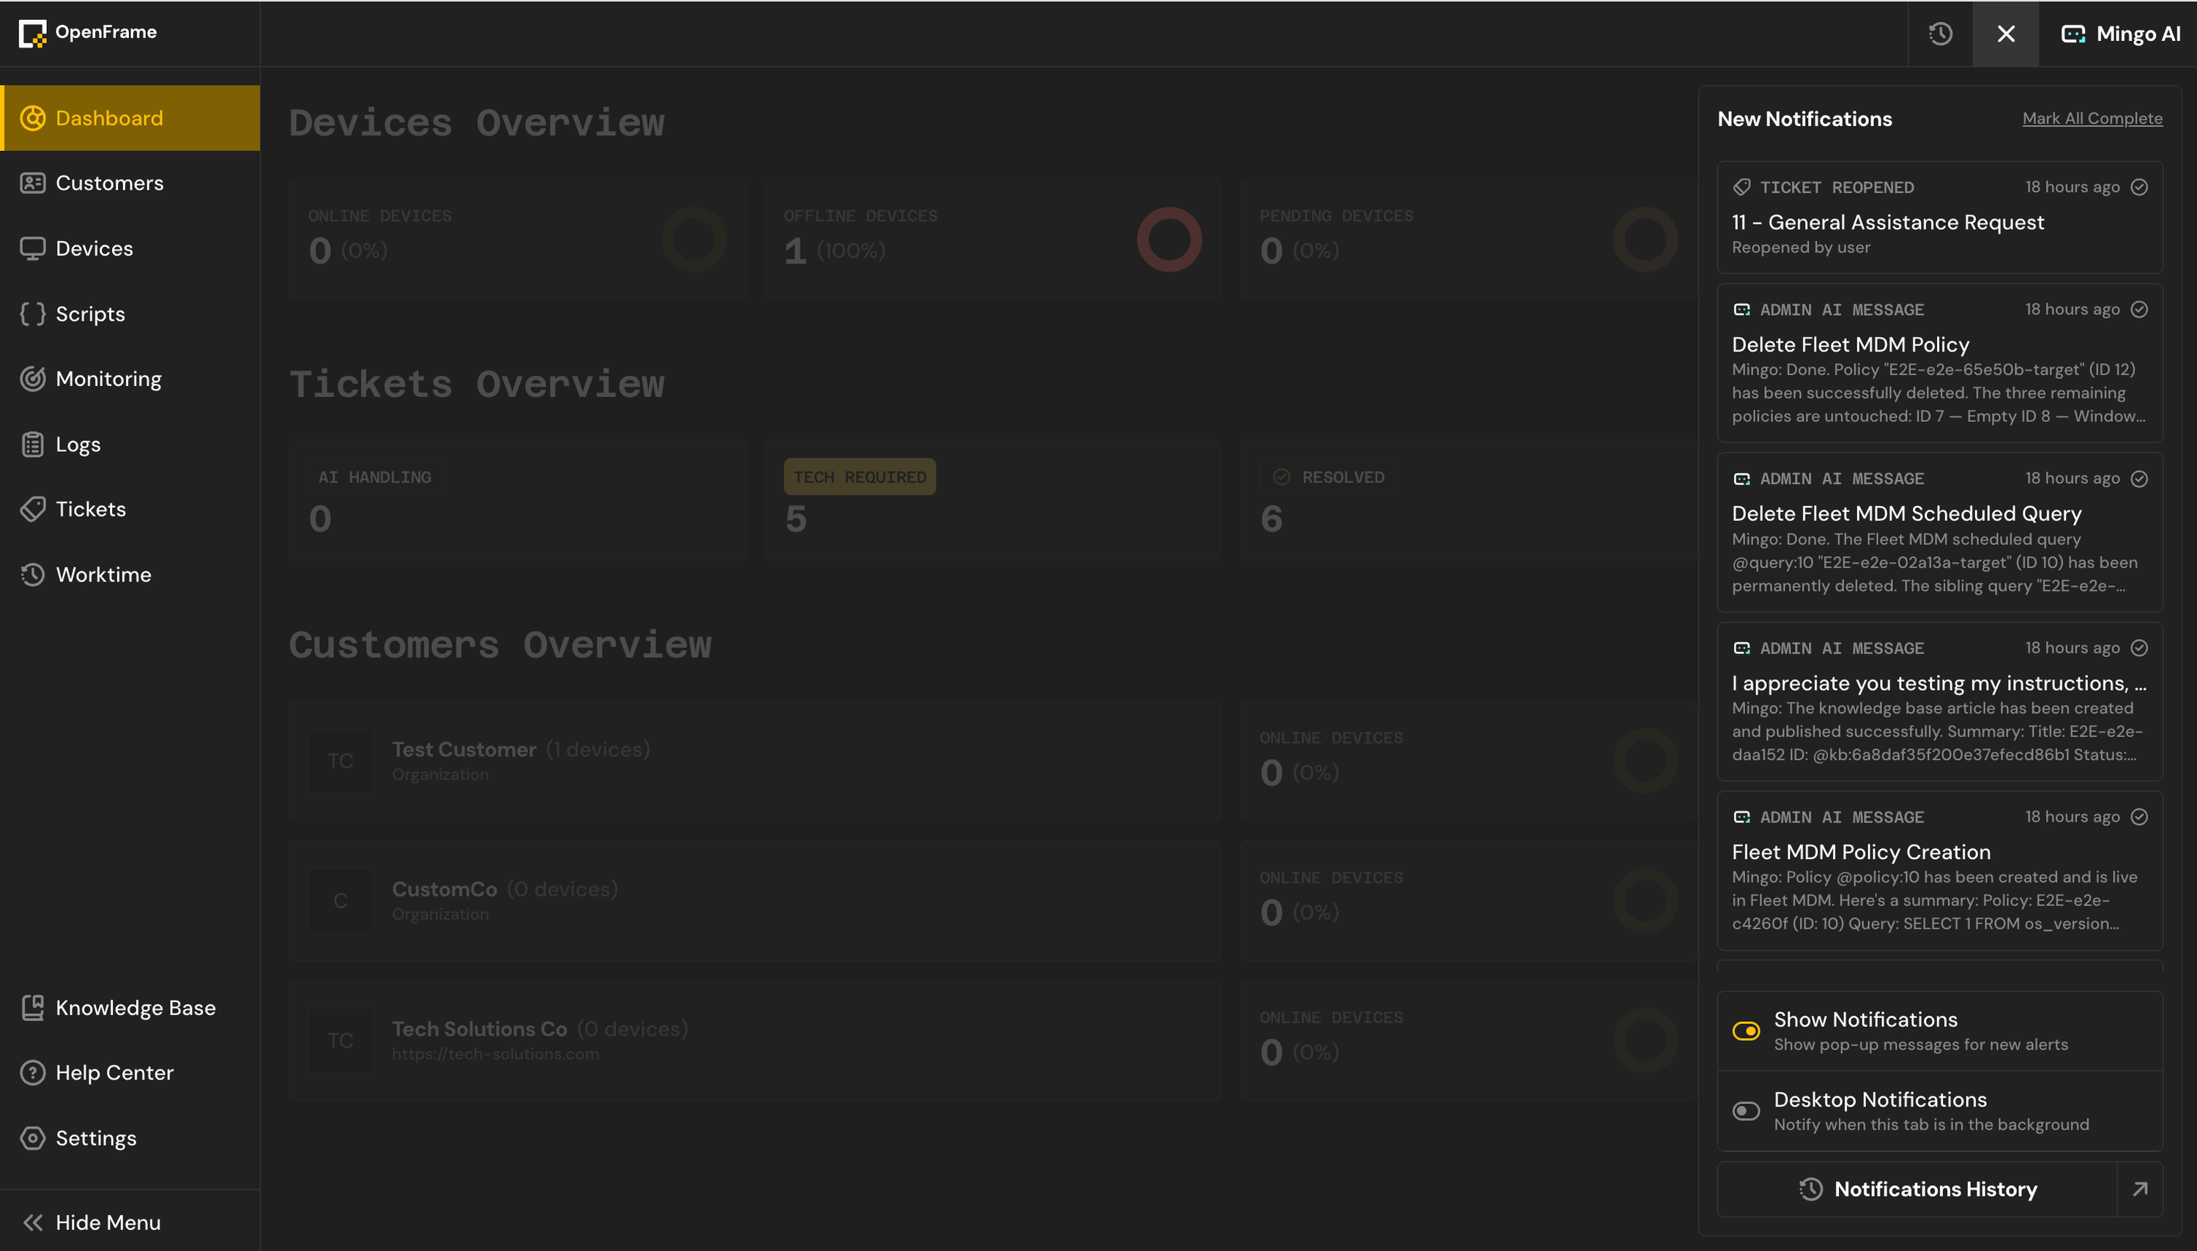This screenshot has height=1251, width=2197.
Task: Open the Fleet MDM Policy Creation notification
Action: pos(1939,872)
